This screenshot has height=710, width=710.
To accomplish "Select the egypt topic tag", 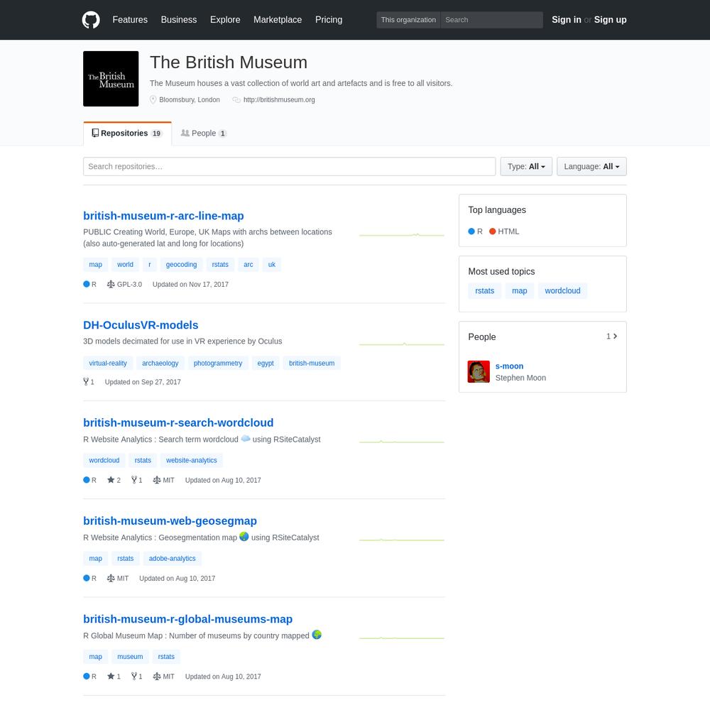I will click(266, 363).
